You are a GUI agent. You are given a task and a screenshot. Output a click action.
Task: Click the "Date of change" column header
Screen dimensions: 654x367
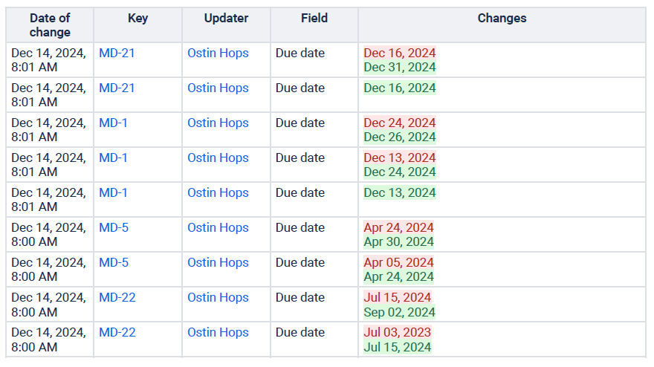pos(50,25)
